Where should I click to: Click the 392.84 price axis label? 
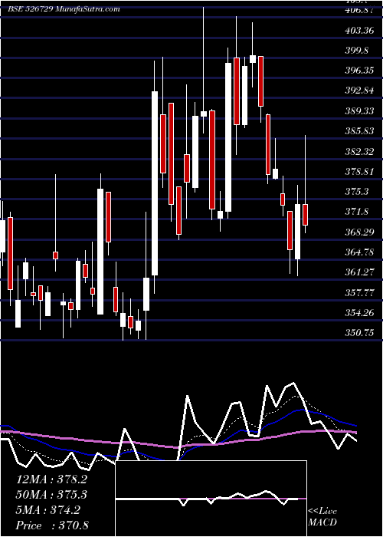(359, 91)
